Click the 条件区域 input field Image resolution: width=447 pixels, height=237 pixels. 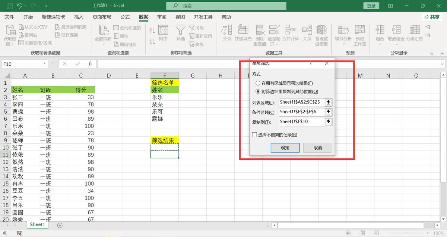point(301,112)
